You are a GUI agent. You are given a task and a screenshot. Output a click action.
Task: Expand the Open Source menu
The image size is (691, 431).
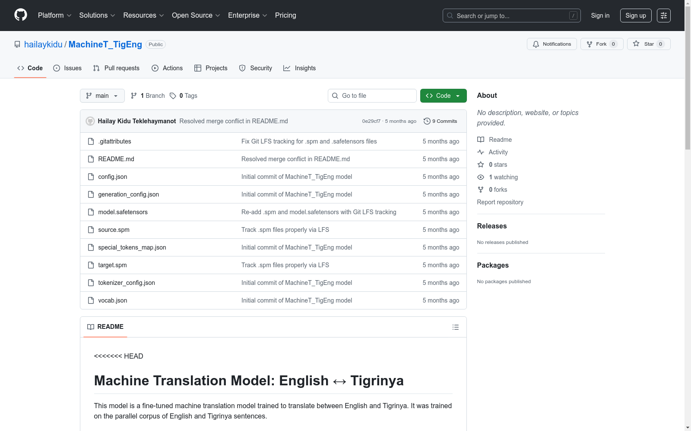pos(196,16)
